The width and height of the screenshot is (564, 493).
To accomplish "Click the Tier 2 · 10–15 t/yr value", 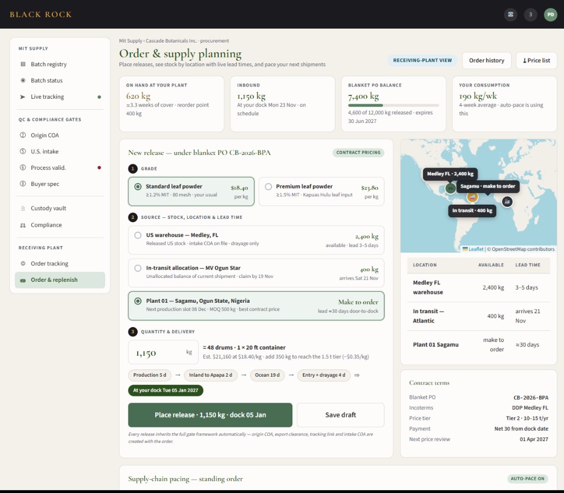I will (527, 419).
